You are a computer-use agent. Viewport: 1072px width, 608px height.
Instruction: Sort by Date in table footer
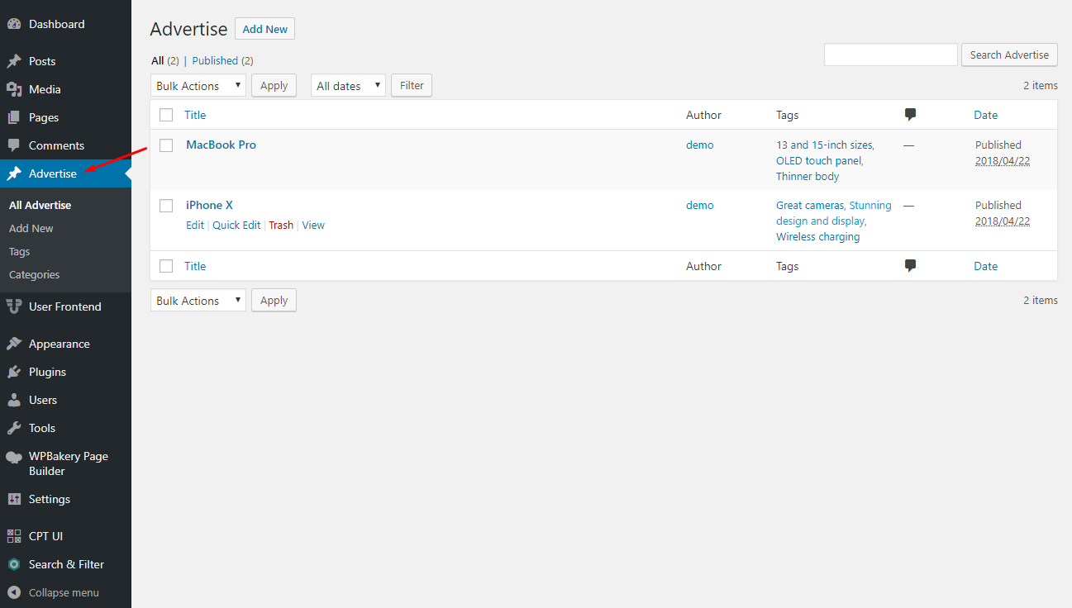[985, 266]
